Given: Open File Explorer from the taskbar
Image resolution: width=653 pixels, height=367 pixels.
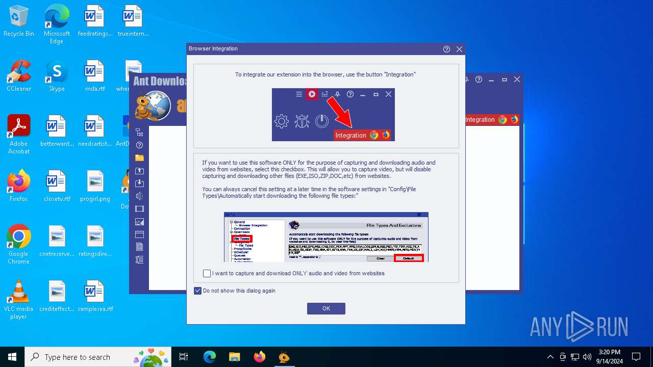Looking at the screenshot, I should [234, 357].
